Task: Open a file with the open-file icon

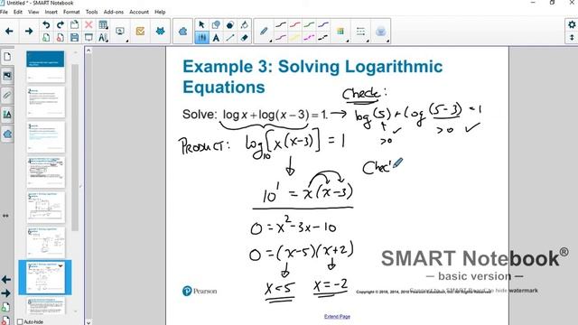Action: click(74, 24)
